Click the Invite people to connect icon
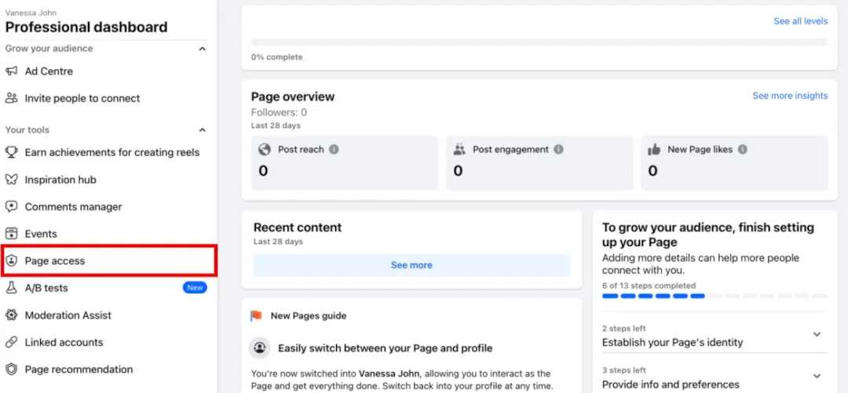The height and width of the screenshot is (393, 848). [11, 98]
